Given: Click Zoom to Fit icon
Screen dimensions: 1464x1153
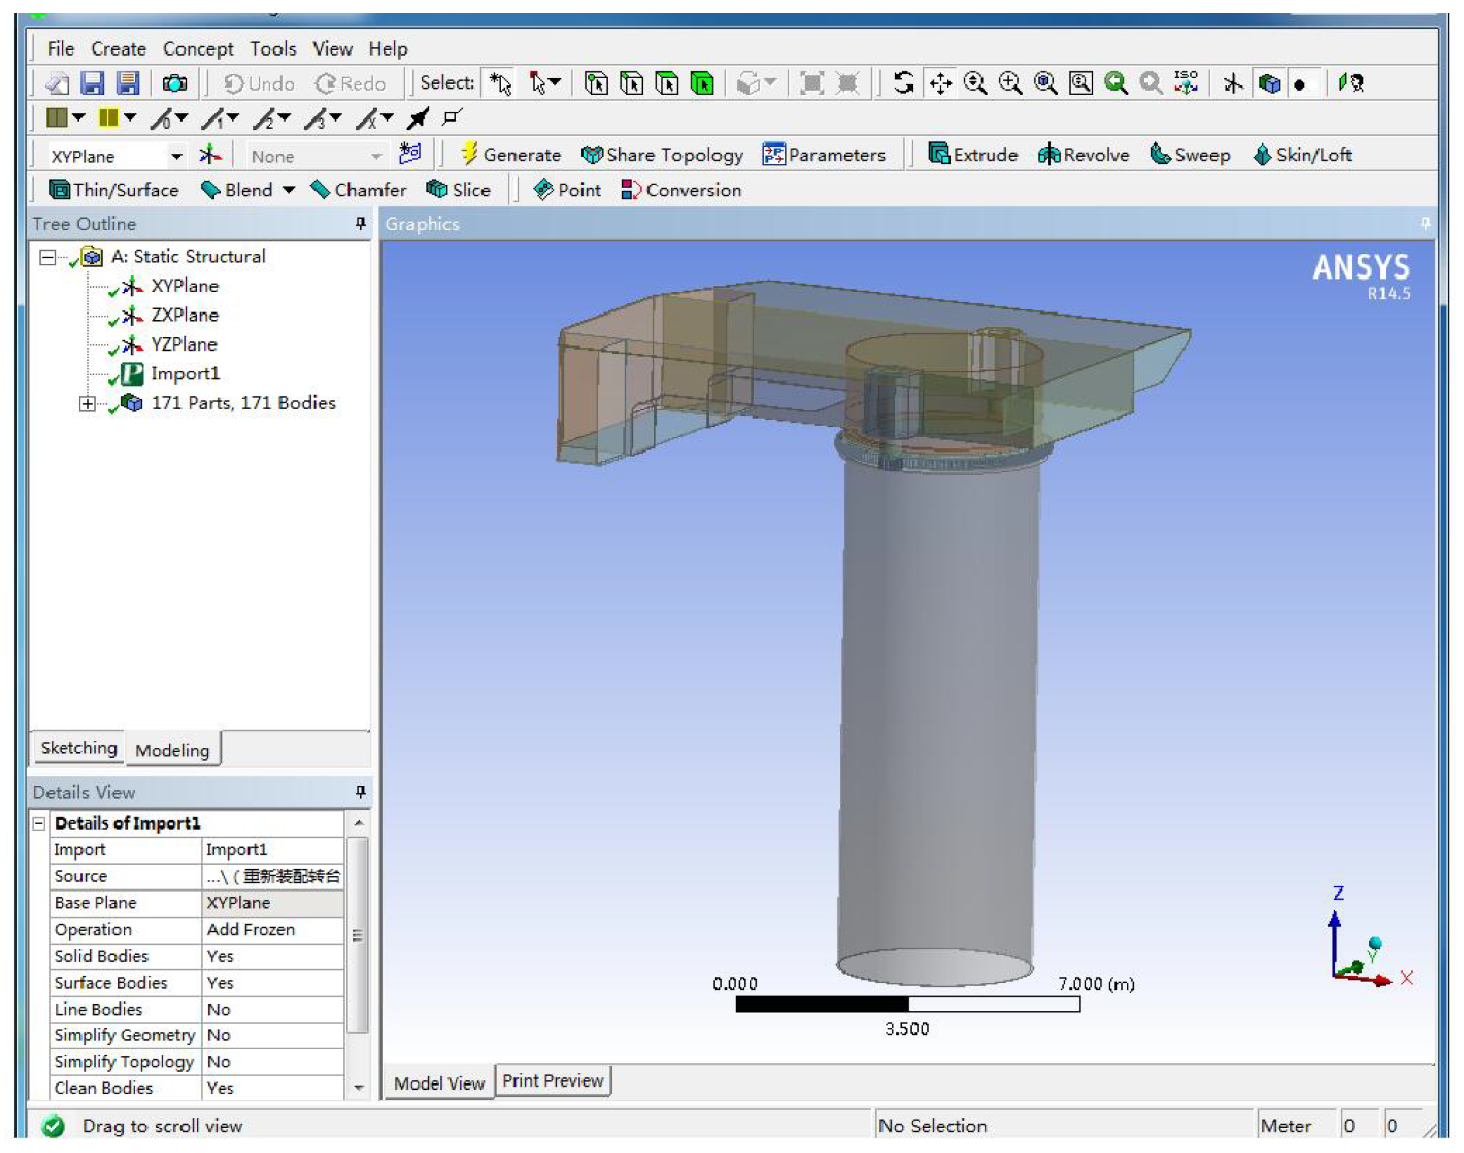Looking at the screenshot, I should pos(1046,83).
